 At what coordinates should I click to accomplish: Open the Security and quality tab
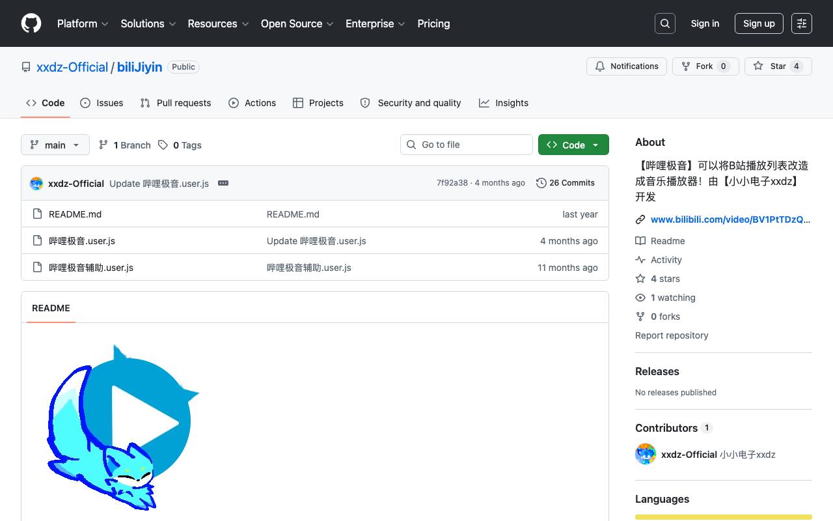[411, 103]
